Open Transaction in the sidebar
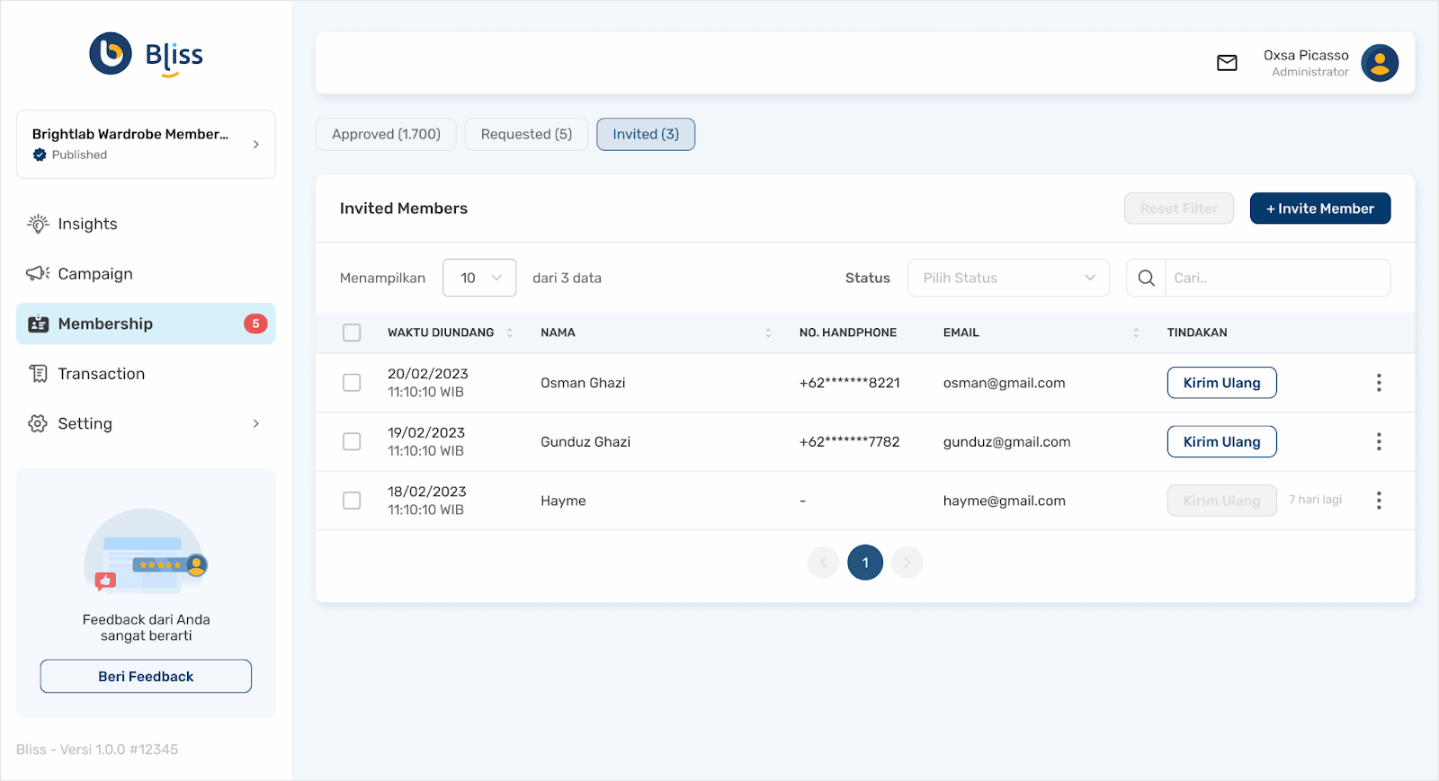Image resolution: width=1439 pixels, height=781 pixels. click(x=146, y=373)
